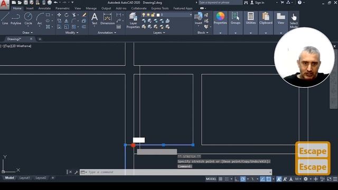338x190 pixels.
Task: Toggle the layer On/Off lightbulb
Action: click(x=144, y=15)
